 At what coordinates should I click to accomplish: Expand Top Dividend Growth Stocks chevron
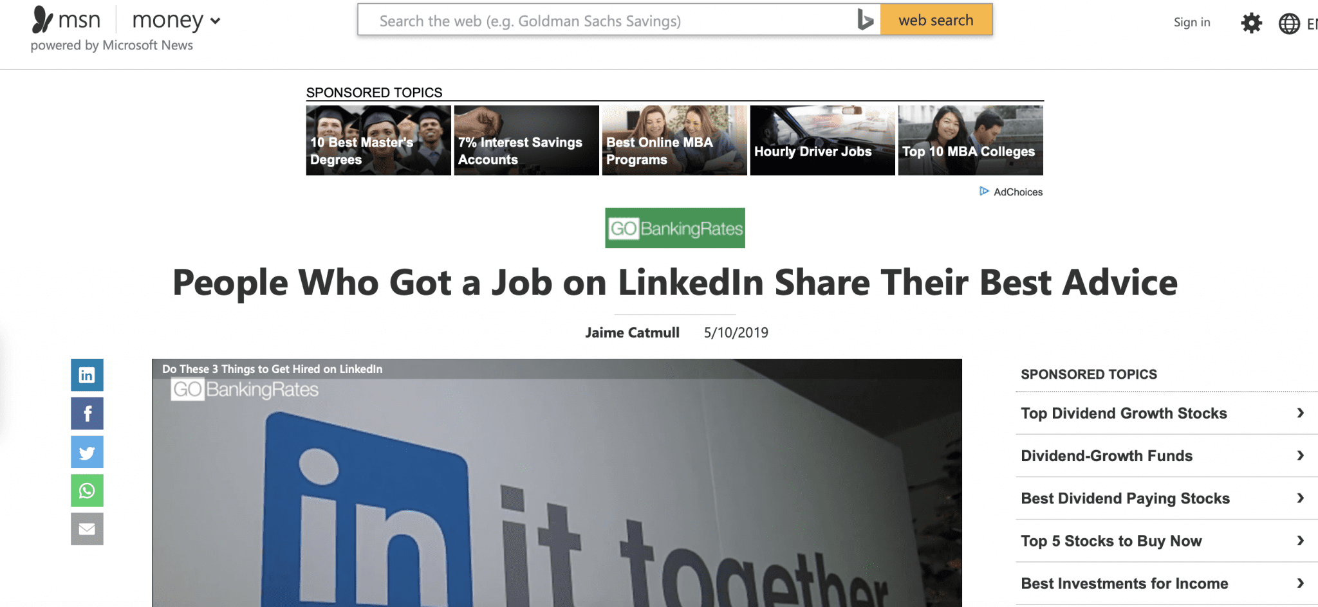coord(1301,413)
